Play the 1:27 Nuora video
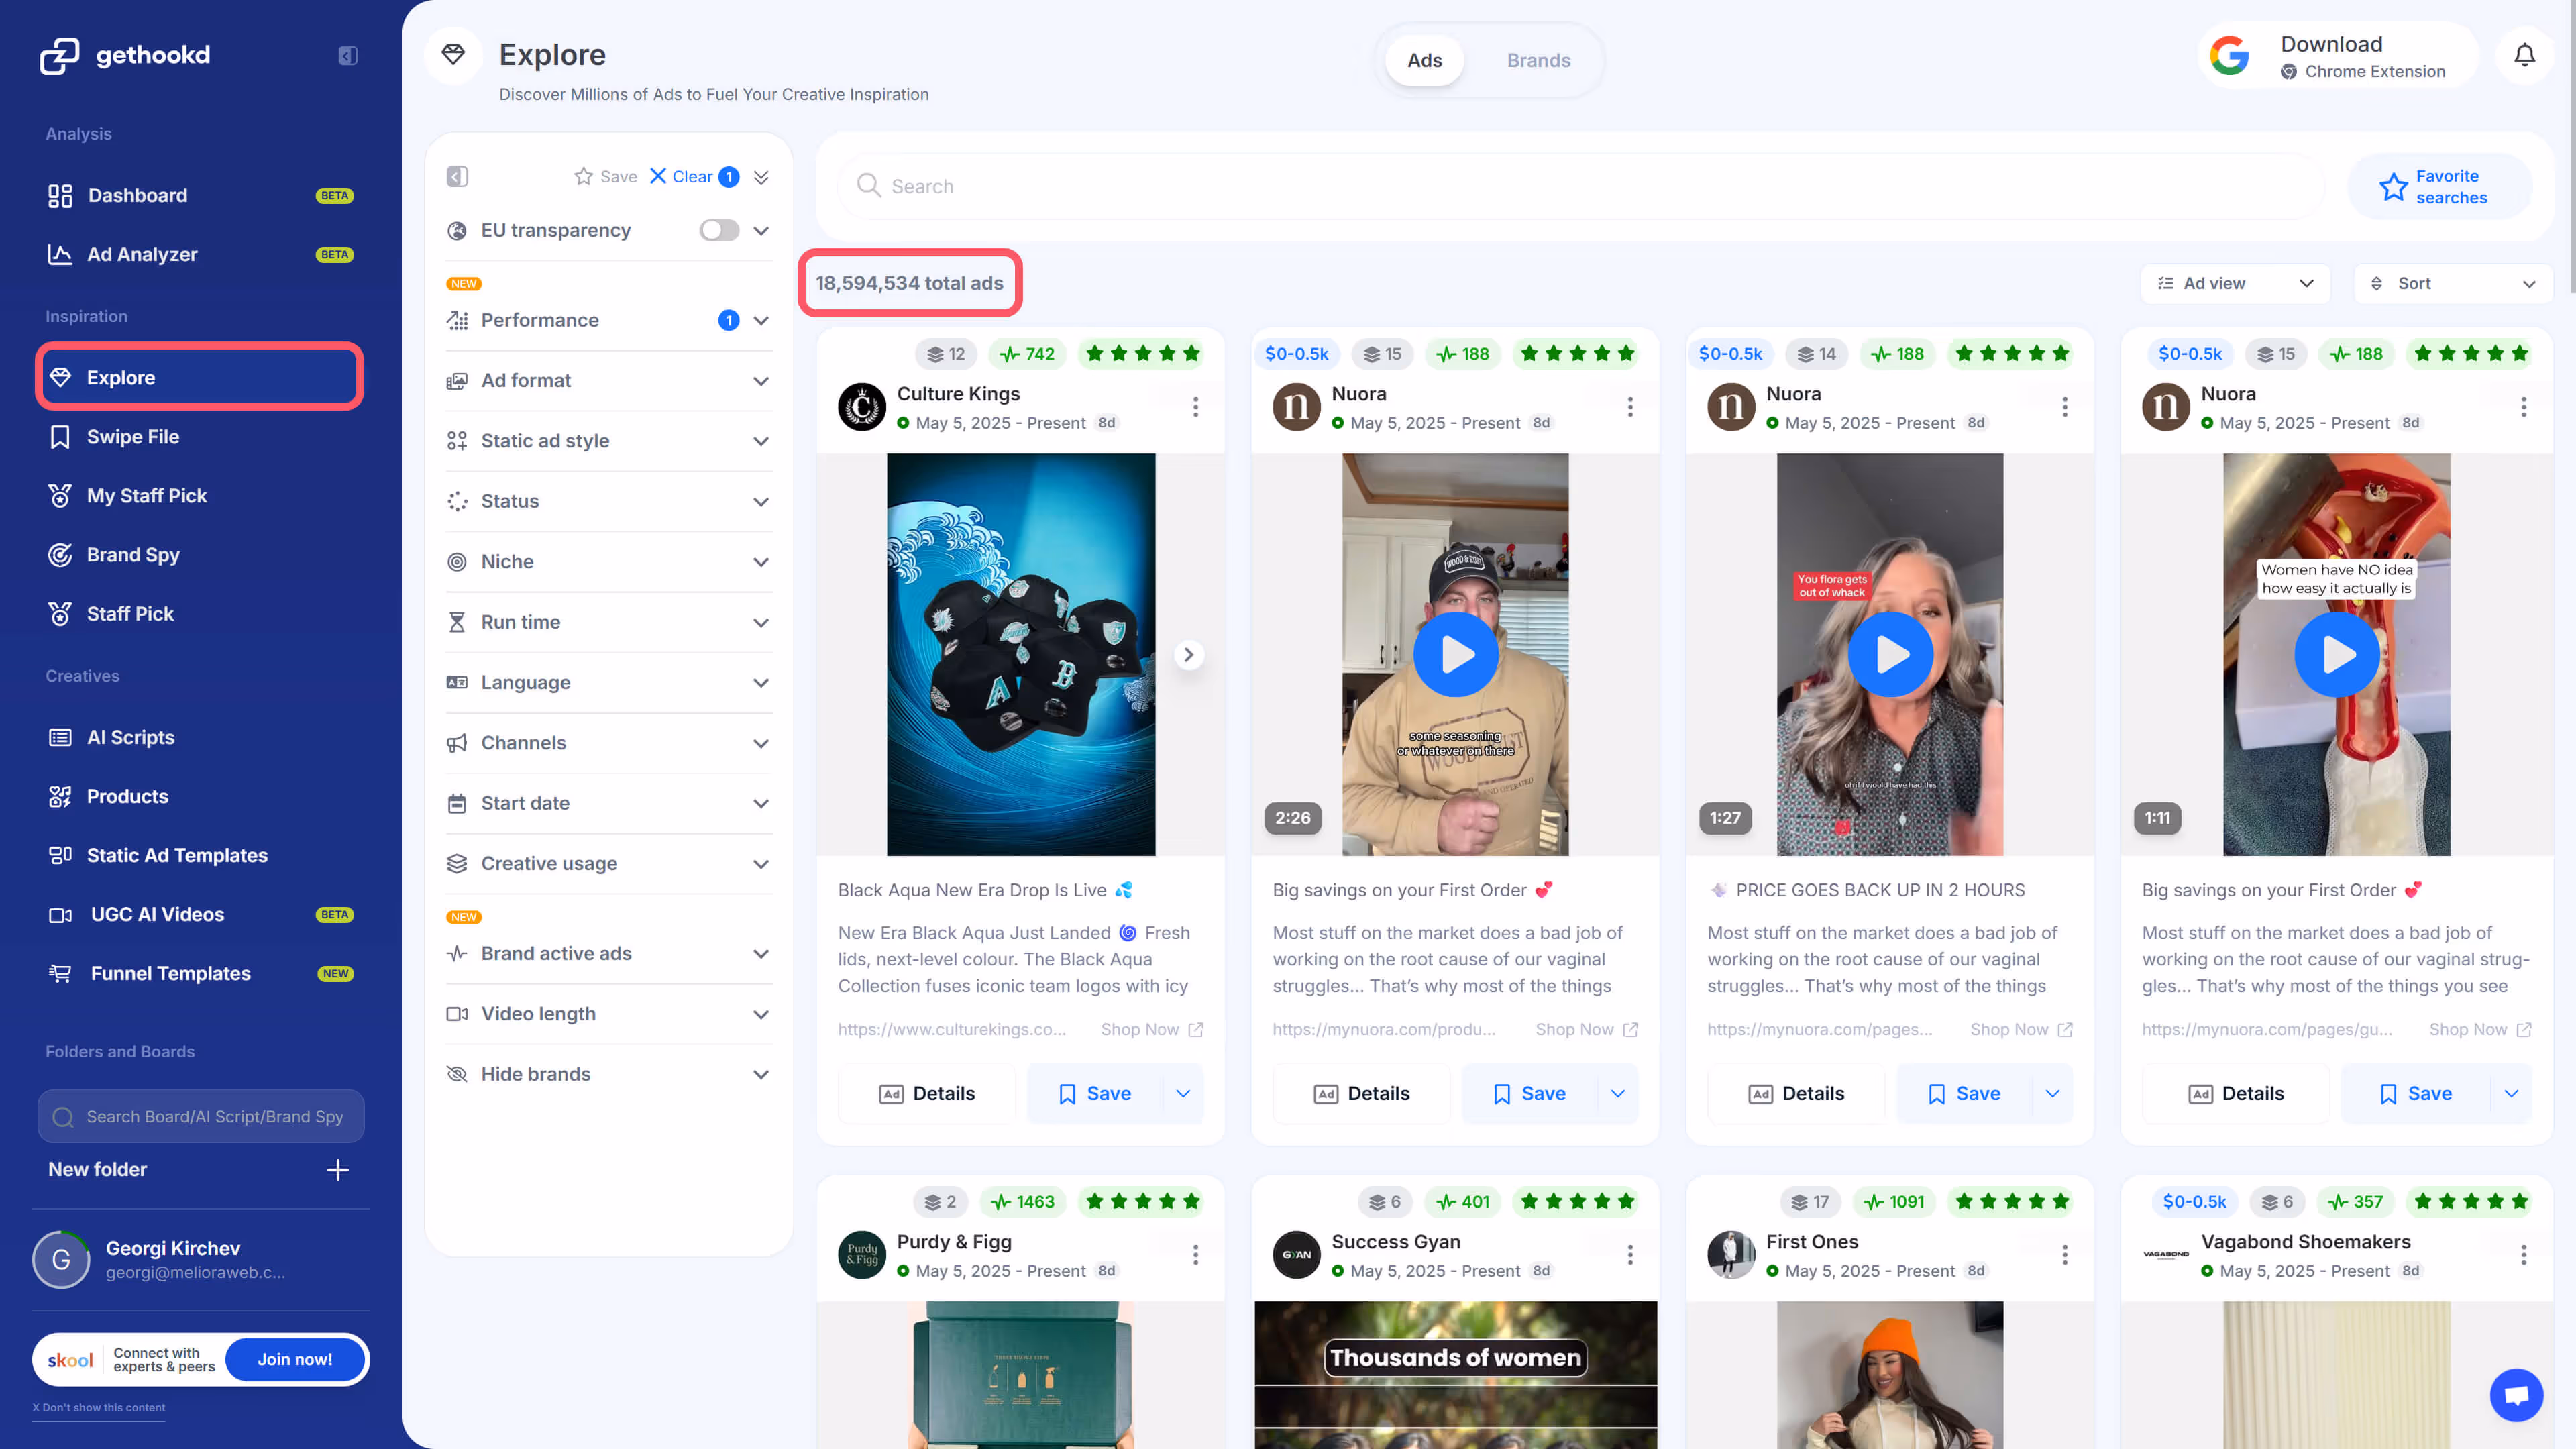 [1890, 655]
